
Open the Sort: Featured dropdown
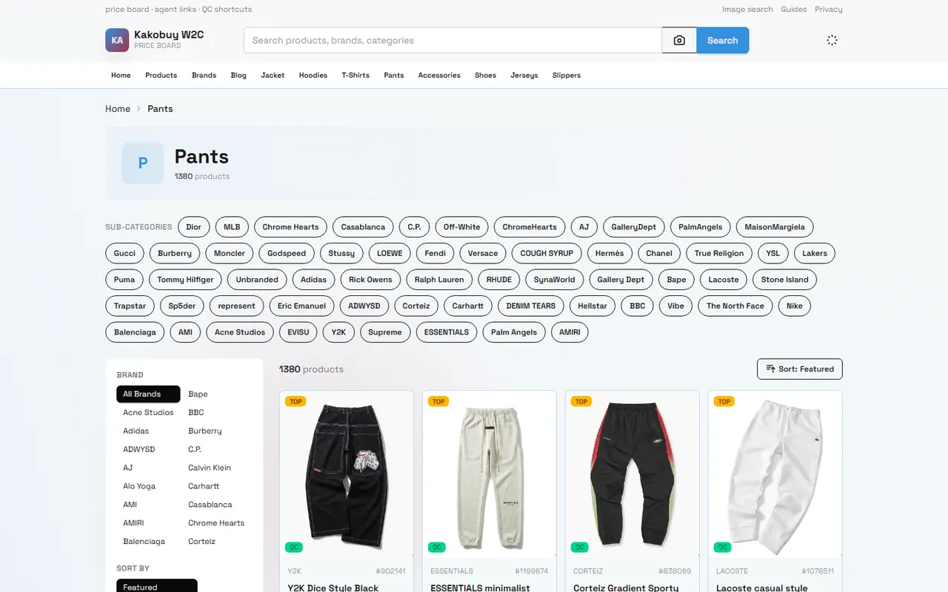coord(800,369)
